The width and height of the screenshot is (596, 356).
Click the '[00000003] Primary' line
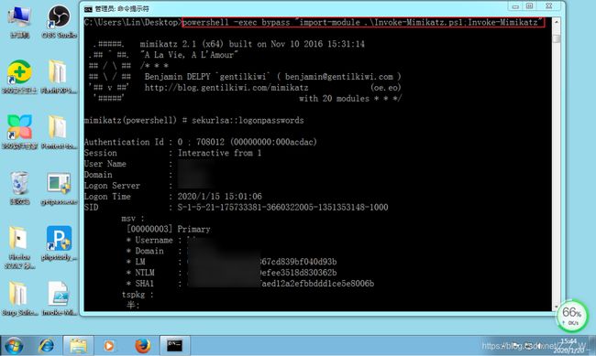point(169,229)
